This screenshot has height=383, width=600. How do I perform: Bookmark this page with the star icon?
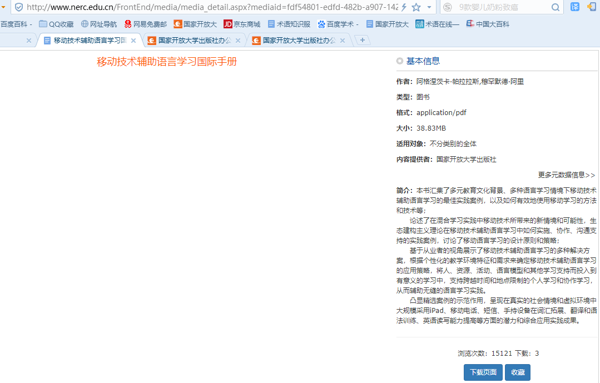pos(416,7)
